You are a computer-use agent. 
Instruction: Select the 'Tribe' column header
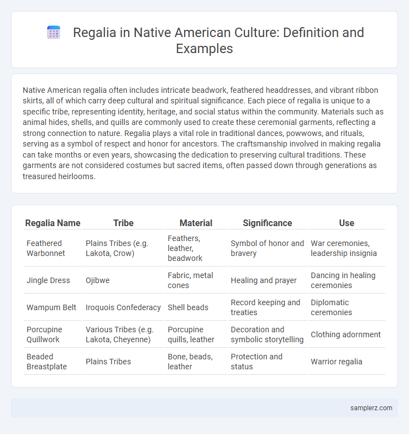click(x=123, y=223)
